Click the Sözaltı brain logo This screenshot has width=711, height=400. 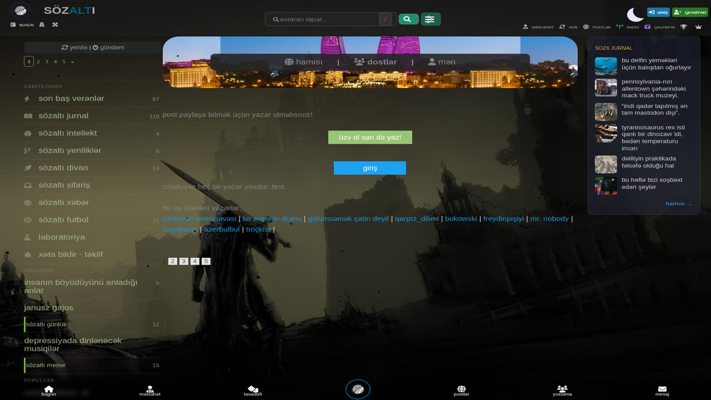(21, 10)
